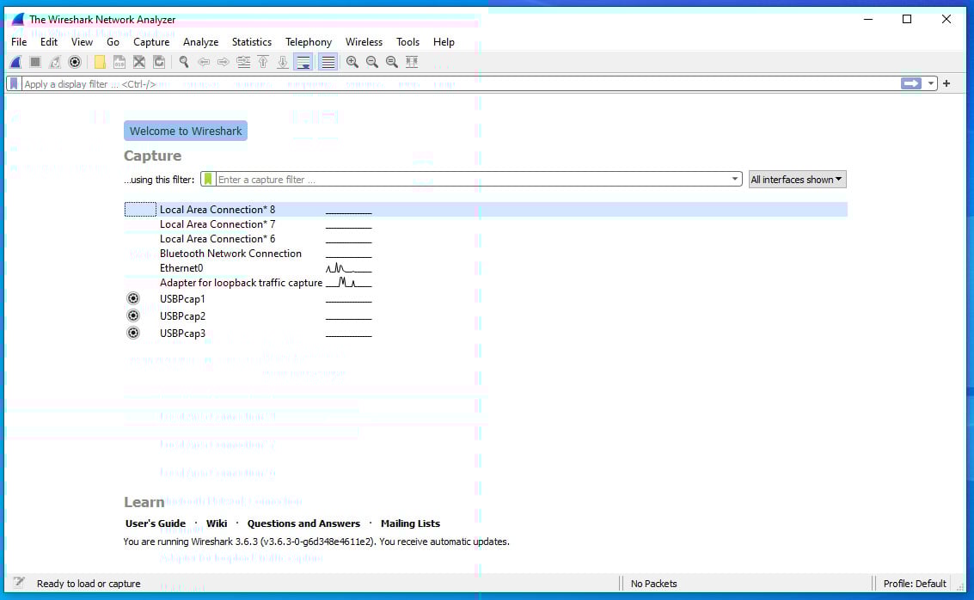This screenshot has width=974, height=600.
Task: Click the zoom out magnifier icon
Action: point(372,62)
